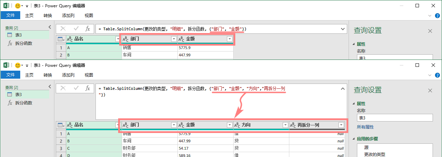Expand formula bar in upper window
Viewport: 442px width, 157px height.
[x=342, y=29]
